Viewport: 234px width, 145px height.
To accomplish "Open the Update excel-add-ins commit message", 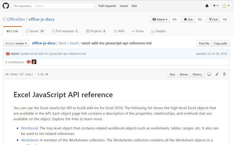I will point(53,54).
